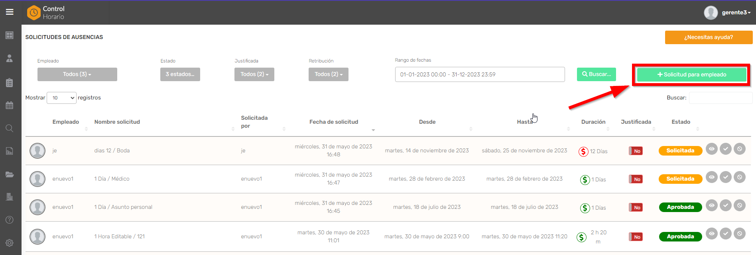Open the clipboard sidebar icon
756x255 pixels.
click(x=10, y=82)
